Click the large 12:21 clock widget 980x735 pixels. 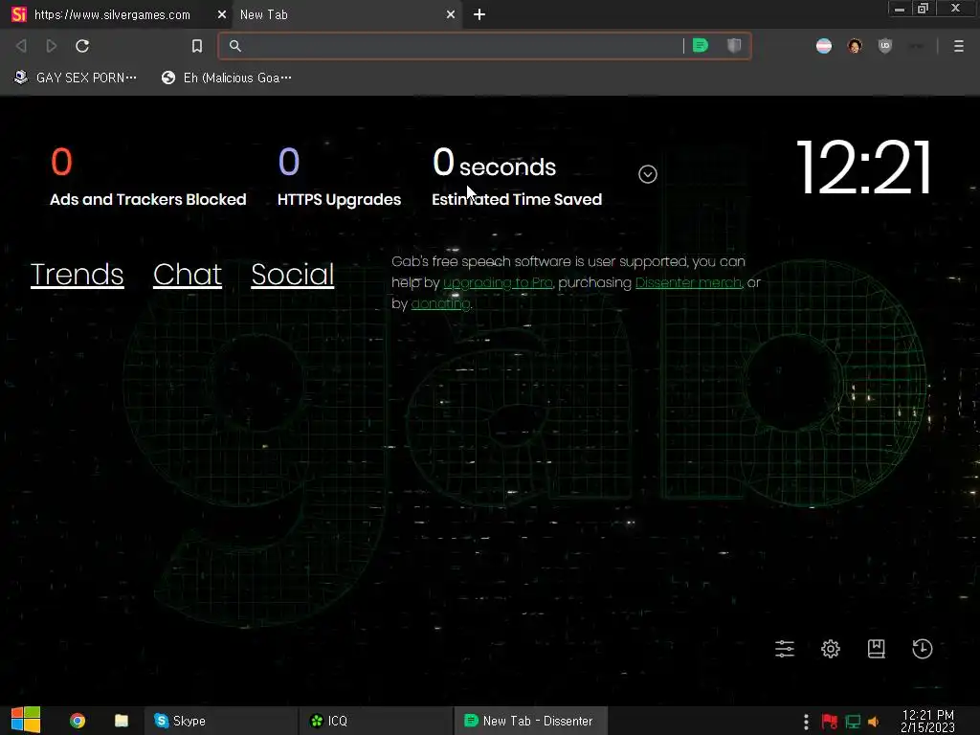pyautogui.click(x=864, y=167)
